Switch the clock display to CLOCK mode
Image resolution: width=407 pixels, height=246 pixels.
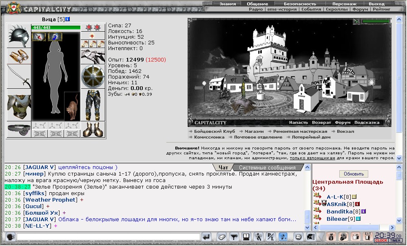381,241
